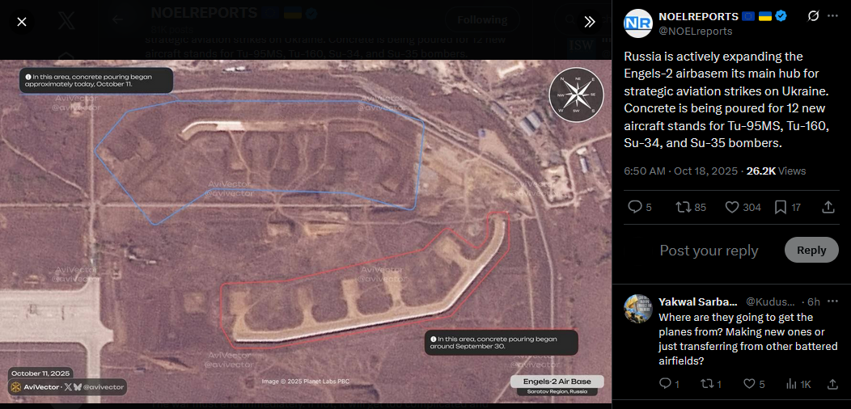Click the satellite image of Engels-2 Air Base
Viewport: 851px width, 409px height.
point(306,231)
